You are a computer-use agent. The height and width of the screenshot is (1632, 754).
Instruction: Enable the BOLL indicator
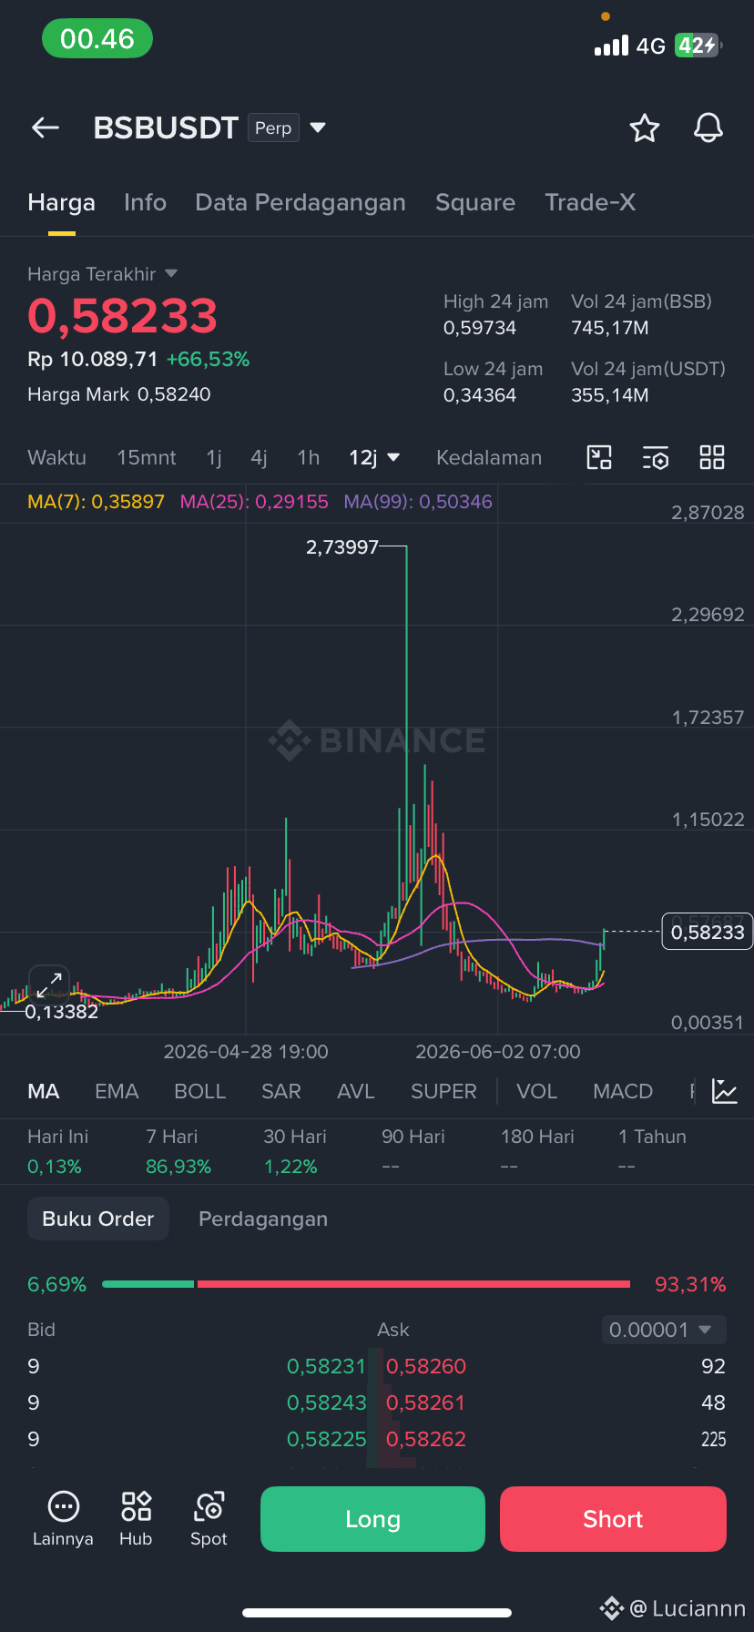click(x=199, y=1091)
